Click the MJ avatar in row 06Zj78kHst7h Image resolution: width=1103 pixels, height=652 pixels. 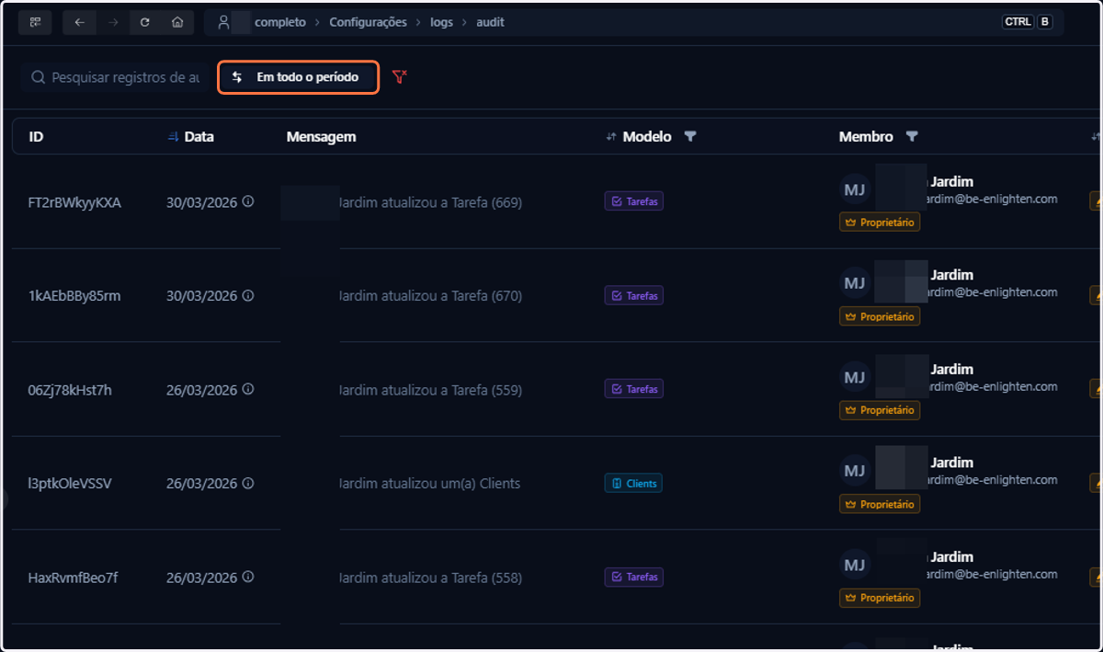(x=855, y=377)
